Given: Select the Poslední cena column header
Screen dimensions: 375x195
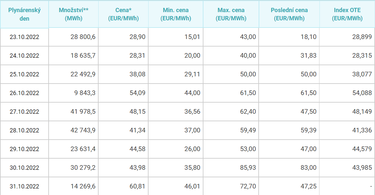Looking at the screenshot, I should pos(289,14).
